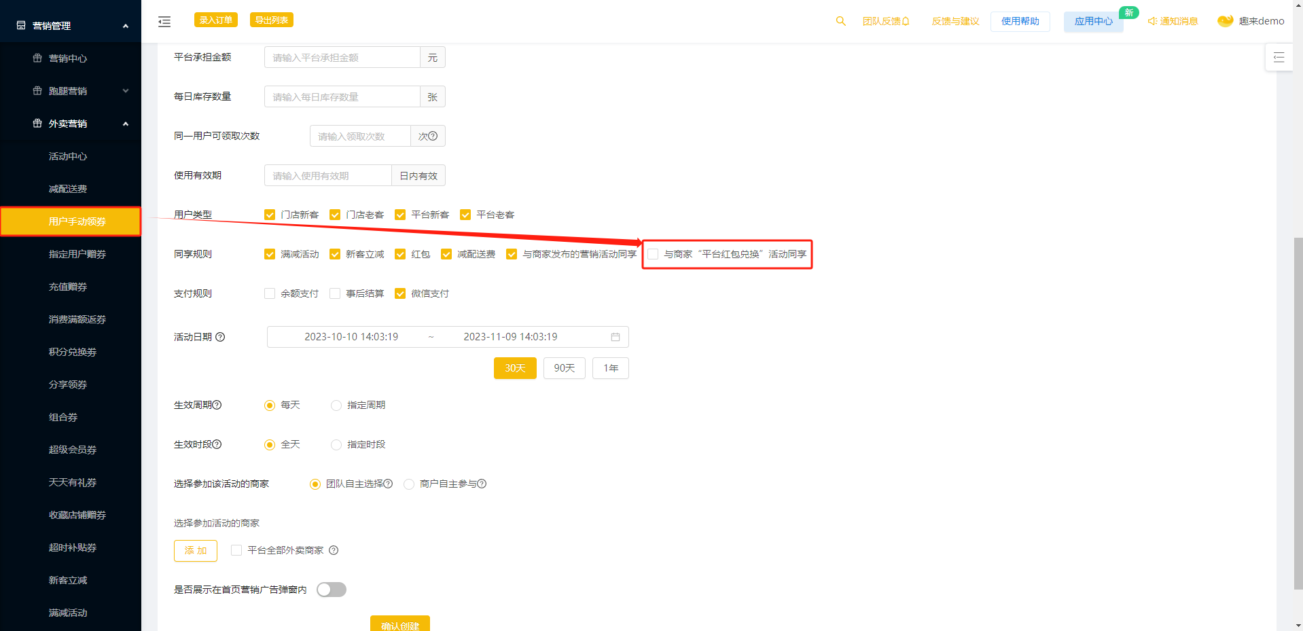Click the 确认创建 button
This screenshot has height=631, width=1303.
tap(400, 624)
